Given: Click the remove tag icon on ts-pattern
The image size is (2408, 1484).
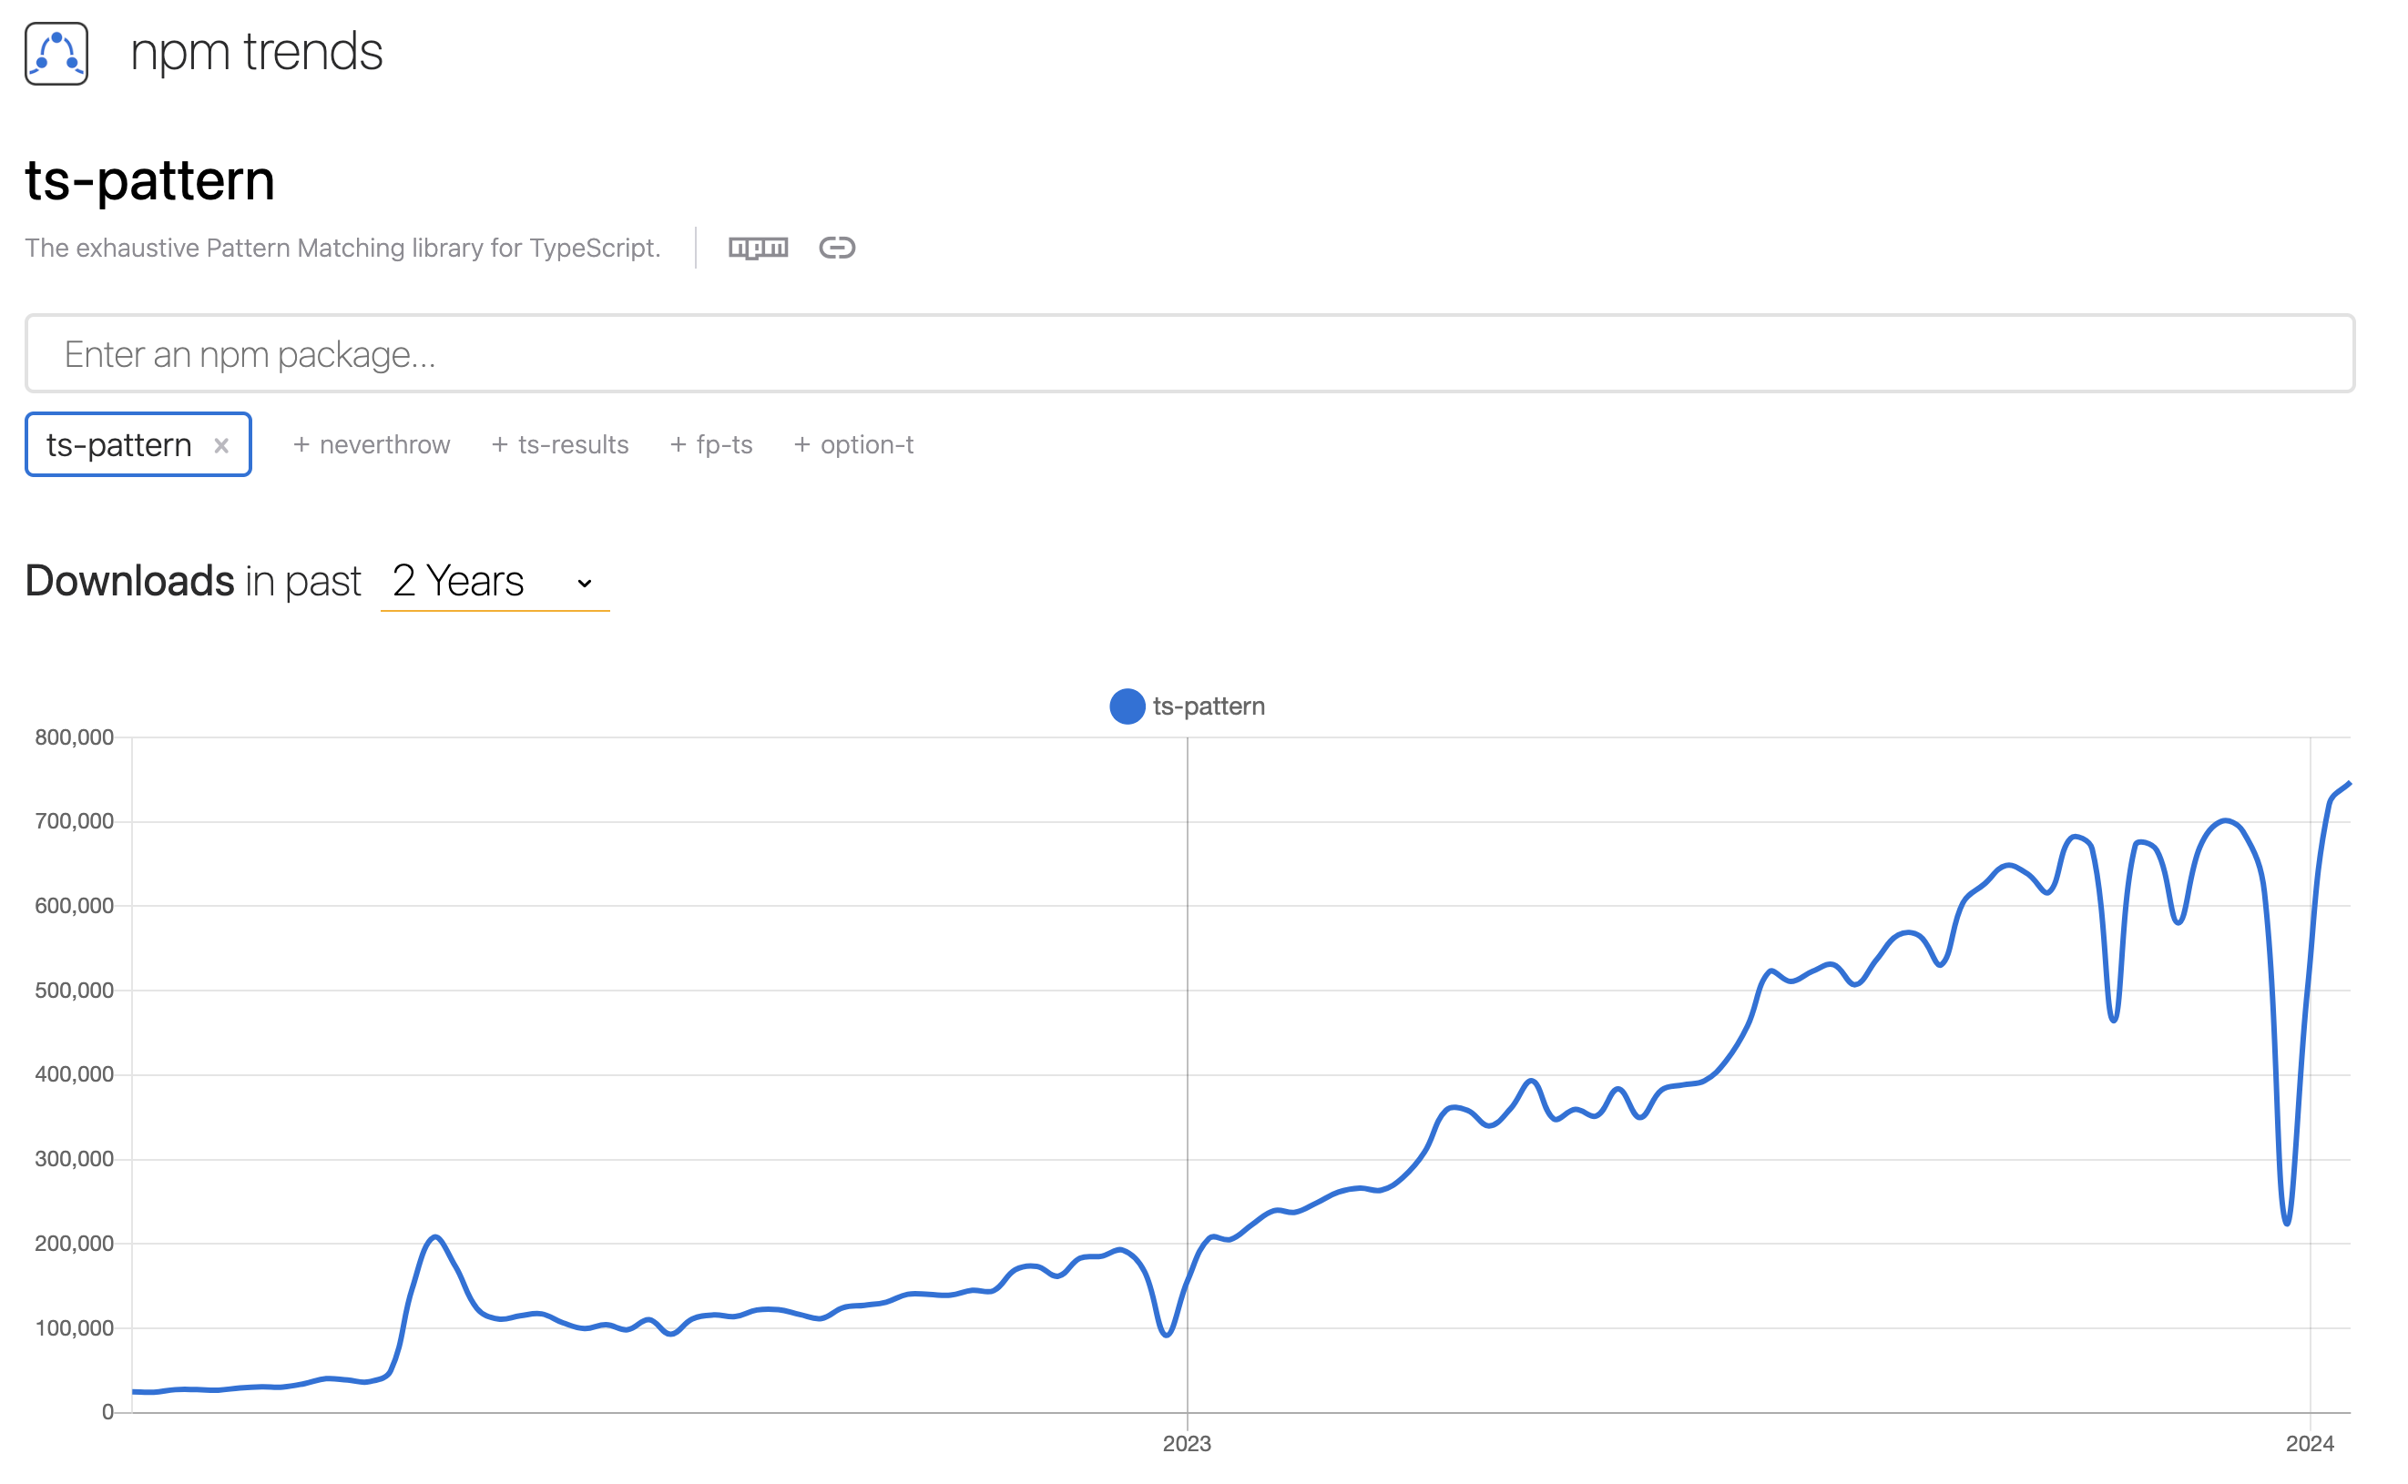Looking at the screenshot, I should [x=219, y=445].
